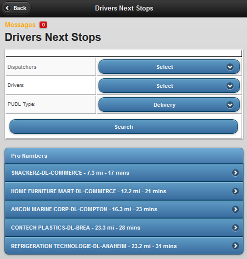Open the Messages link
The width and height of the screenshot is (247, 259).
(20, 25)
